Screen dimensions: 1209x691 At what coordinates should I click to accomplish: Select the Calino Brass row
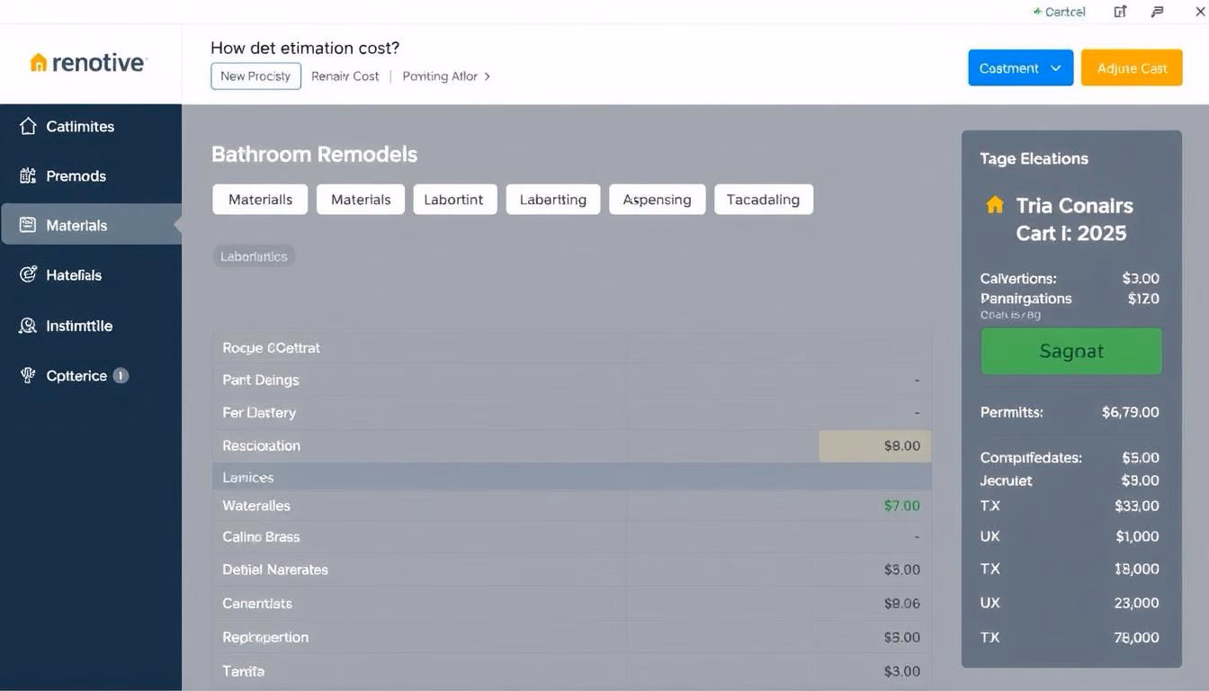pos(572,536)
